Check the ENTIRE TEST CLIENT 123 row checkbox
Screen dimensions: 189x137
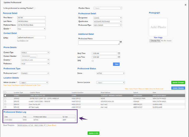pyautogui.click(x=5, y=98)
